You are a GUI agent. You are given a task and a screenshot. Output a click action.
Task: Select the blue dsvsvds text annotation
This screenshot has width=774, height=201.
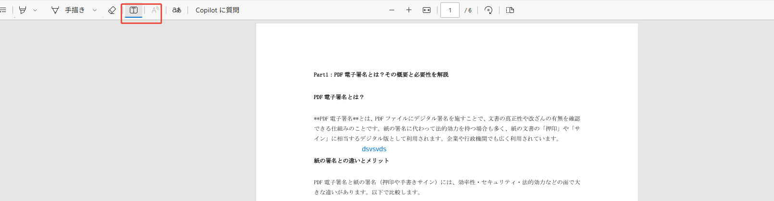click(x=374, y=149)
